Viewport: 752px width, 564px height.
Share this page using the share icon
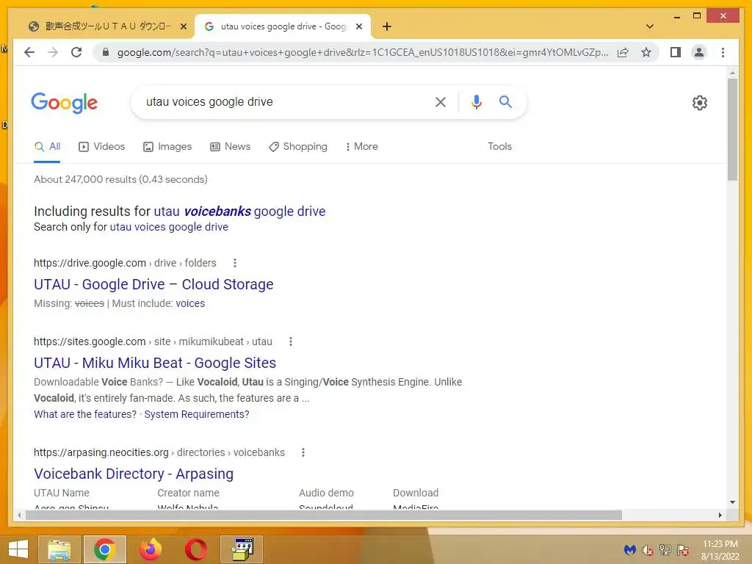(623, 52)
